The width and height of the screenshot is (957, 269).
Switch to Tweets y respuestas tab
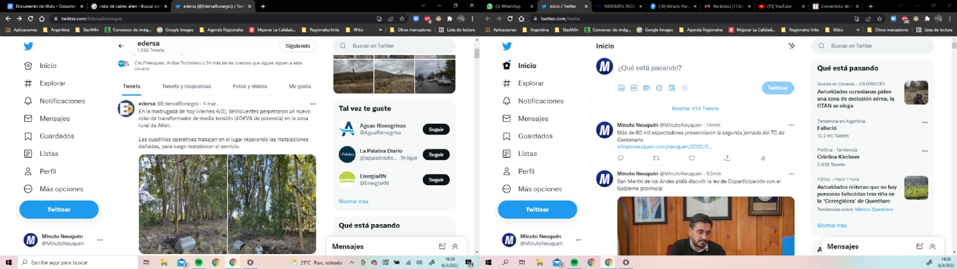click(187, 86)
